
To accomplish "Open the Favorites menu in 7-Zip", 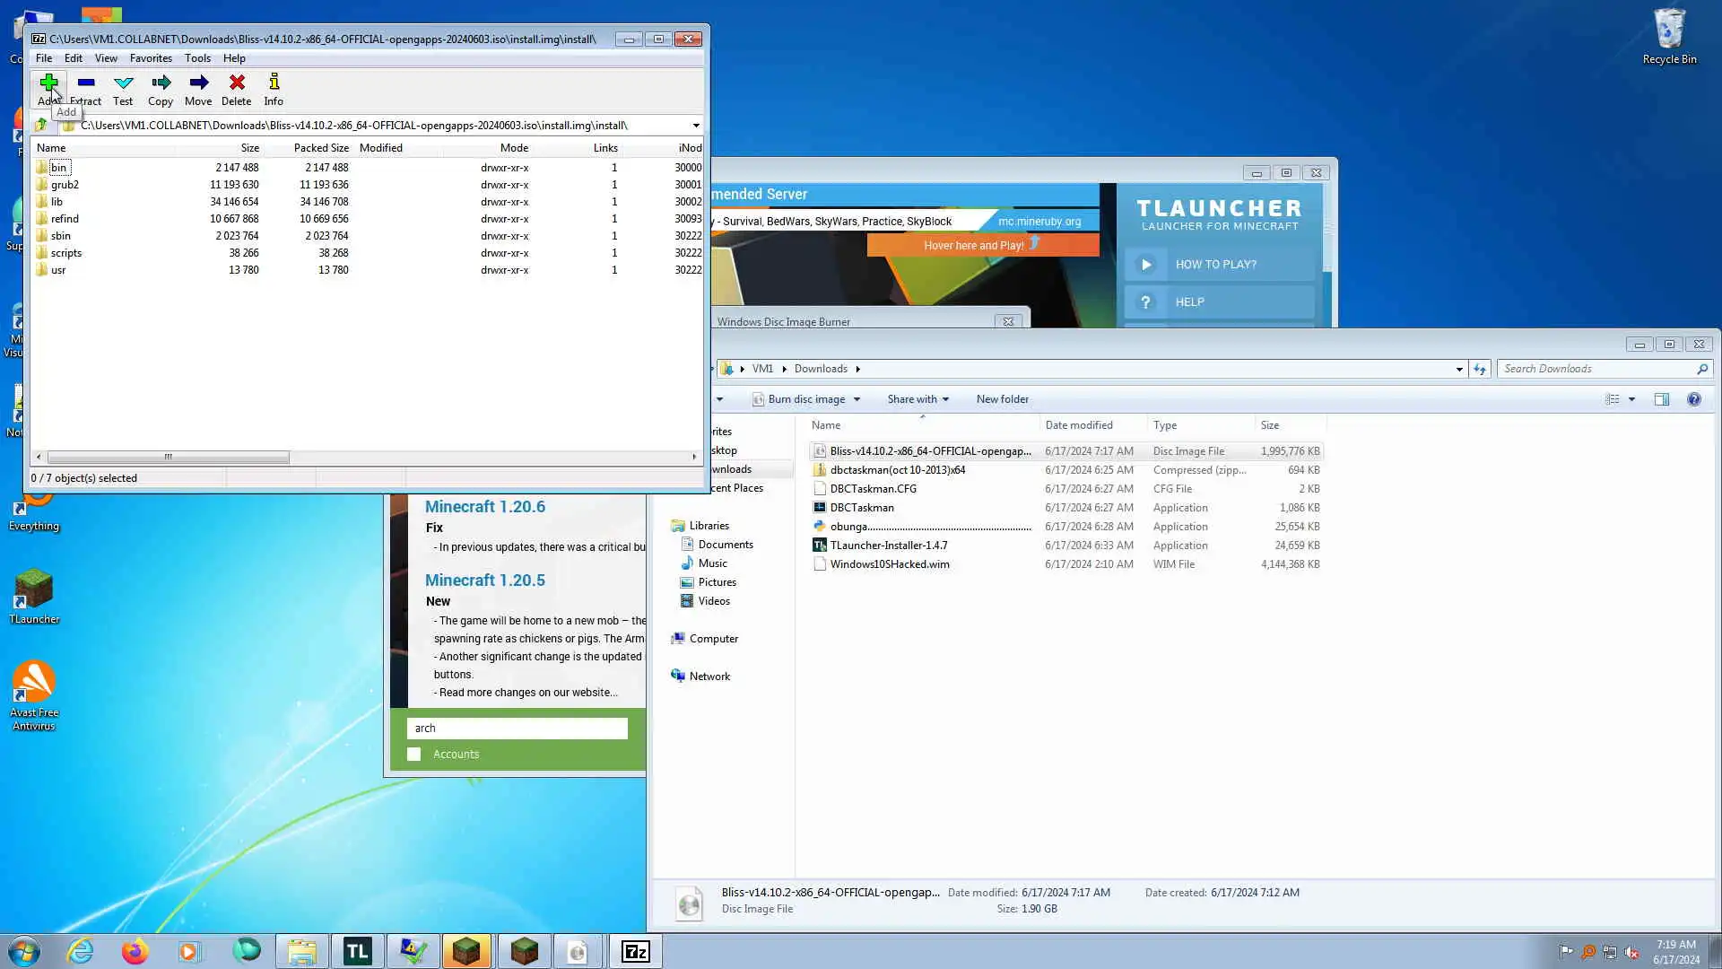I will (151, 58).
